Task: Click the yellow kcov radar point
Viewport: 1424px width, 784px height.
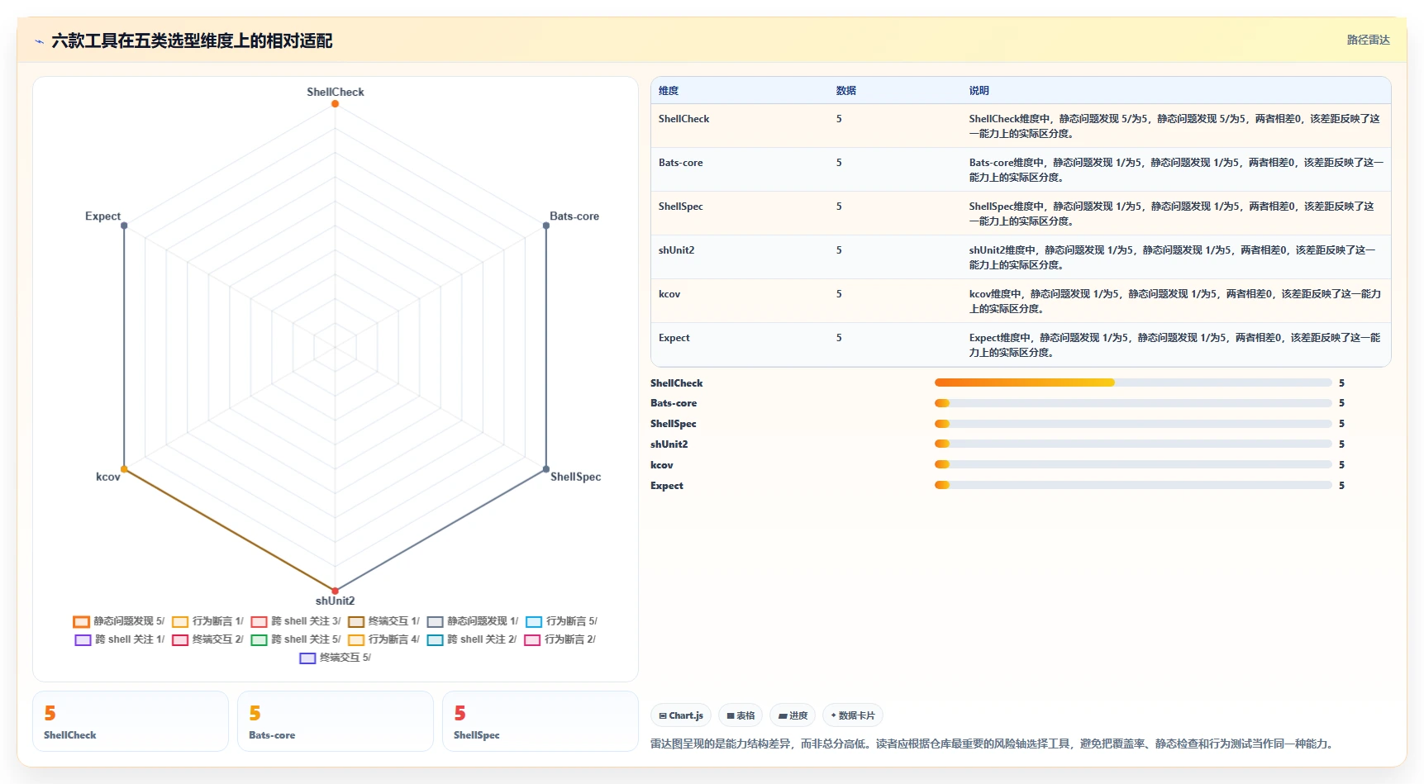Action: [124, 469]
